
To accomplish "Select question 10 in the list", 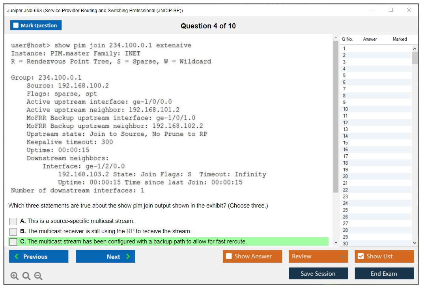I will 346,109.
